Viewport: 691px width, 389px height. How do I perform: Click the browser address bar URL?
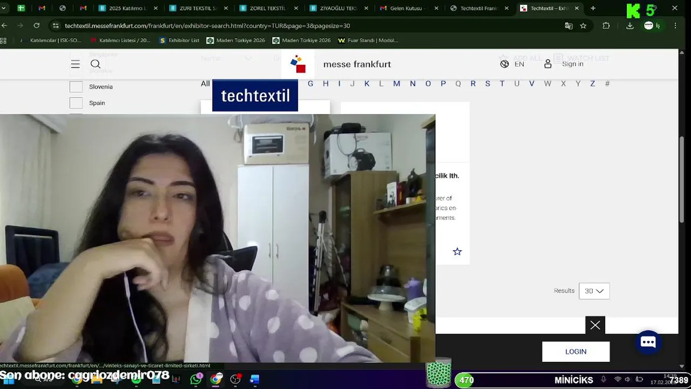click(207, 25)
